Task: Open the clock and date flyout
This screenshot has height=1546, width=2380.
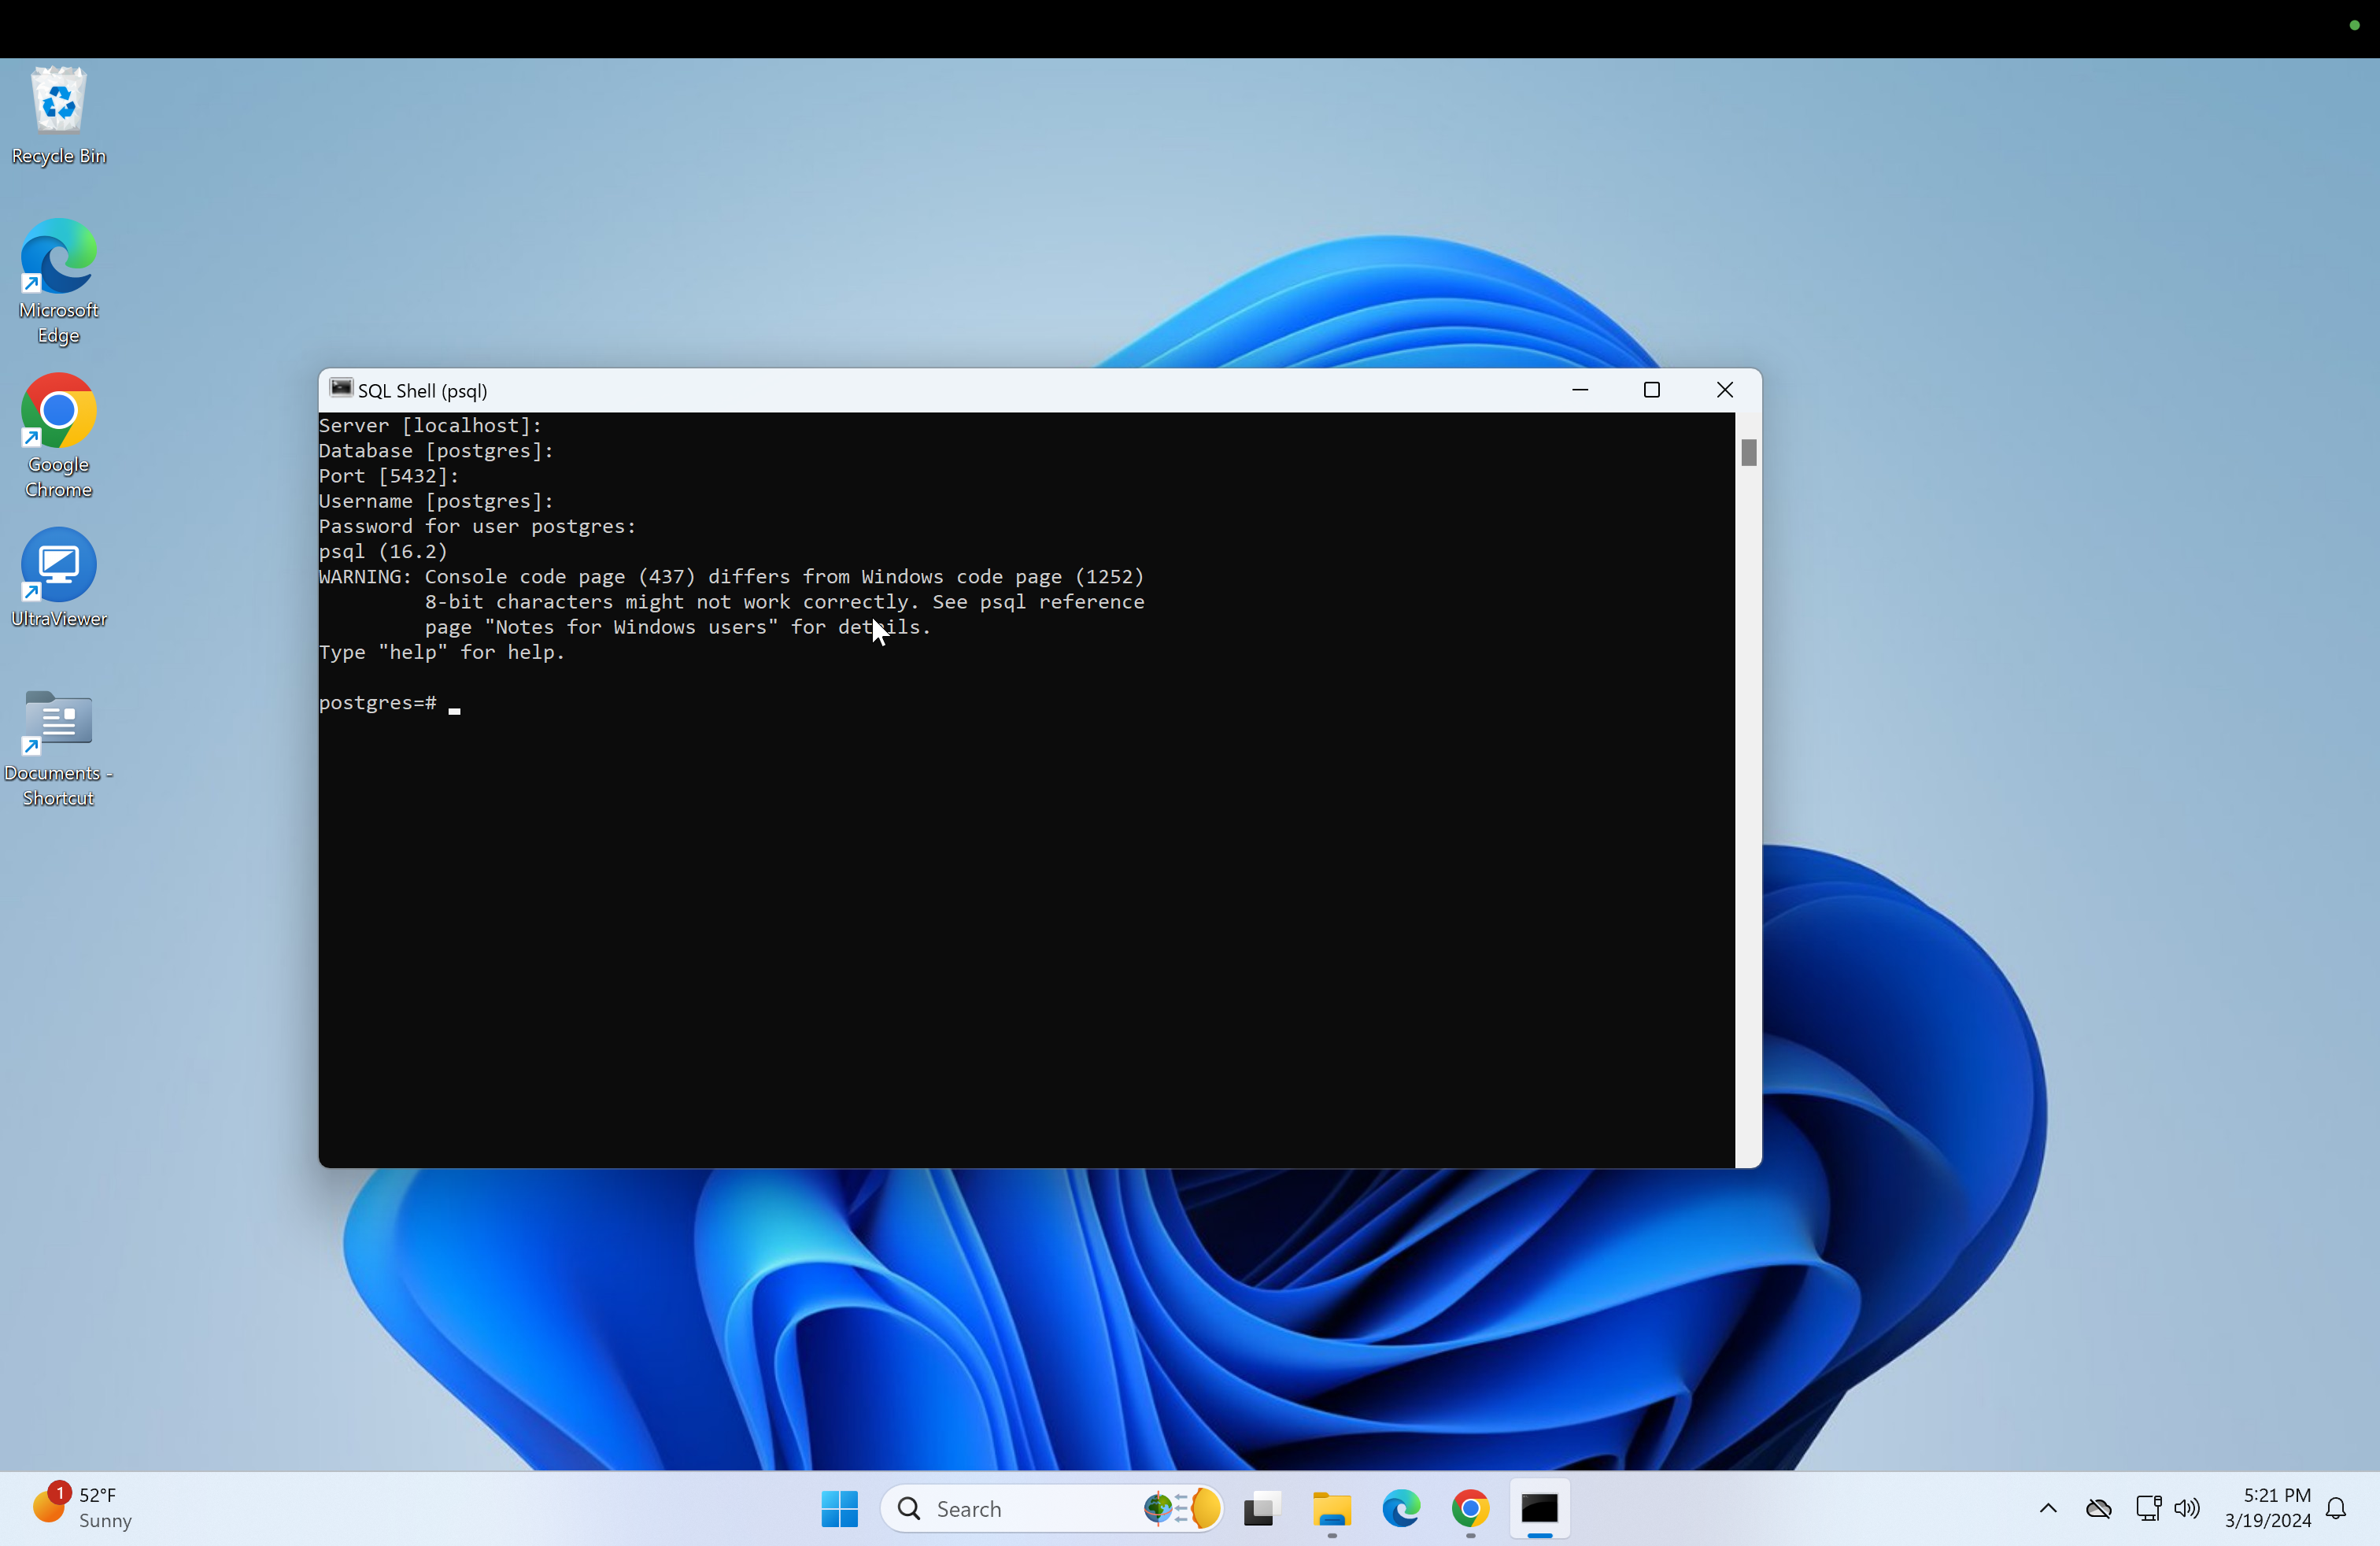Action: tap(2267, 1508)
